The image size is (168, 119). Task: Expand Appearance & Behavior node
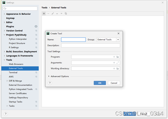4,14
